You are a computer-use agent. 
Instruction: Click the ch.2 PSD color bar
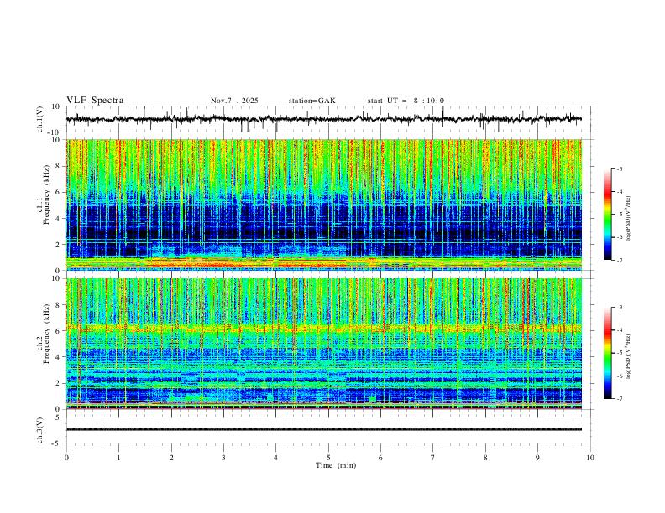tap(607, 353)
